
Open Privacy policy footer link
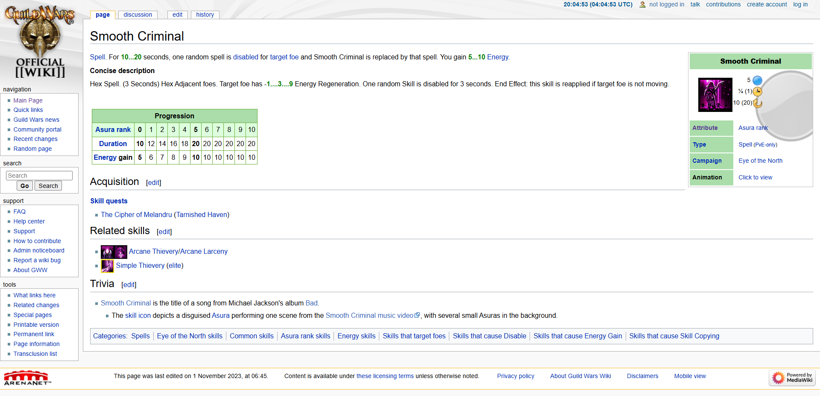tap(515, 376)
